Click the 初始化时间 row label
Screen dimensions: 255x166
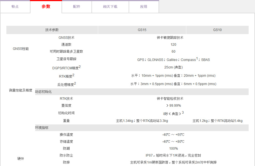(66, 113)
